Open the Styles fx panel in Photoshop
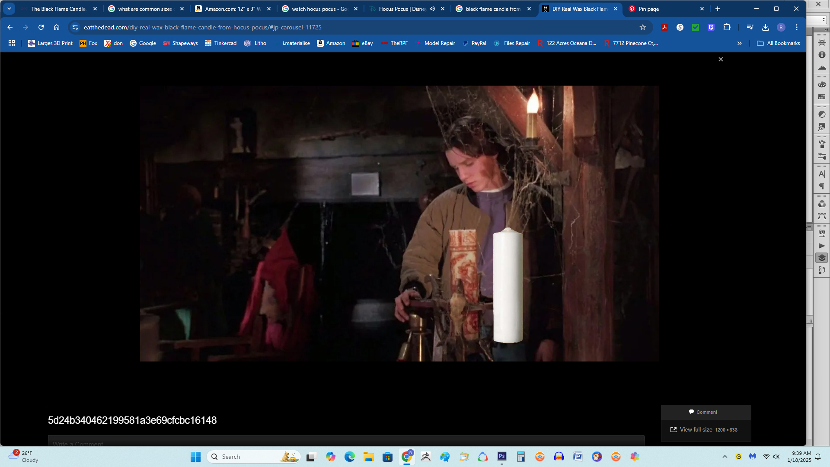 click(x=822, y=127)
